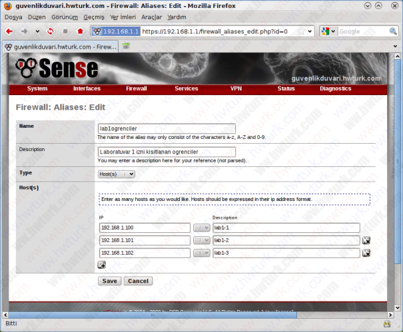Open the Interfaces navigation menu
The image size is (403, 332).
click(x=87, y=88)
